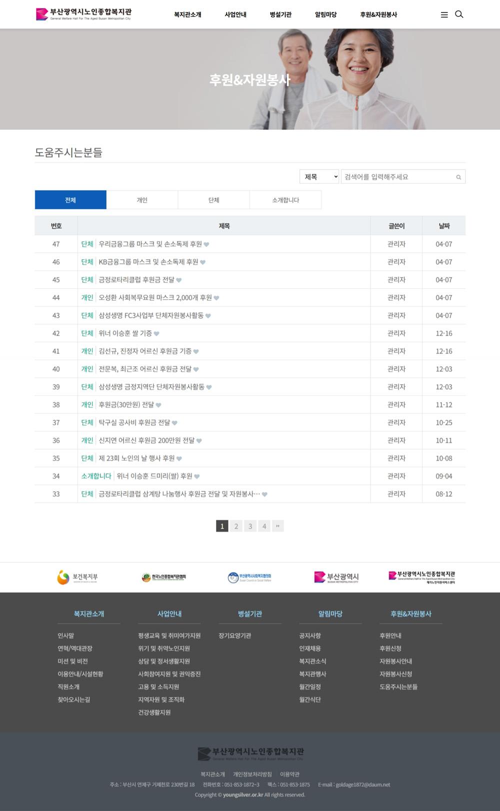Click 연혁/역대관장 in footer sitemap
The image size is (500, 811).
(x=75, y=648)
